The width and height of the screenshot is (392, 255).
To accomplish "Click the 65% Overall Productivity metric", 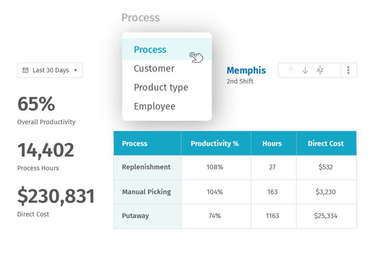I will point(36,104).
